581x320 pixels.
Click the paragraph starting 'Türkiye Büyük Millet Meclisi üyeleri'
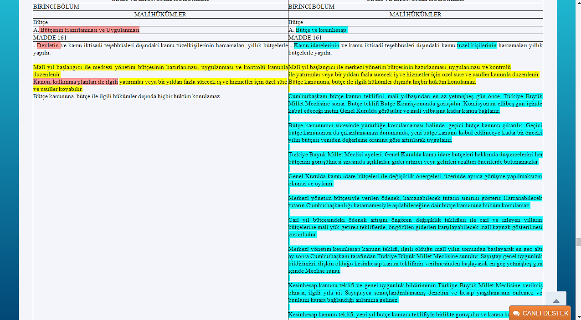point(415,158)
